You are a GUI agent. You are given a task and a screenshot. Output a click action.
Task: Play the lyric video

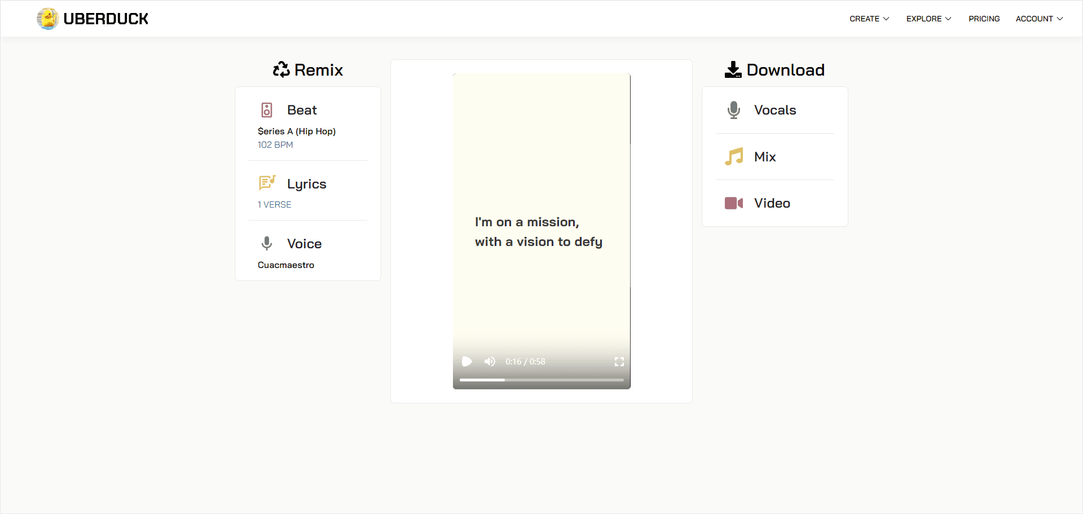467,362
